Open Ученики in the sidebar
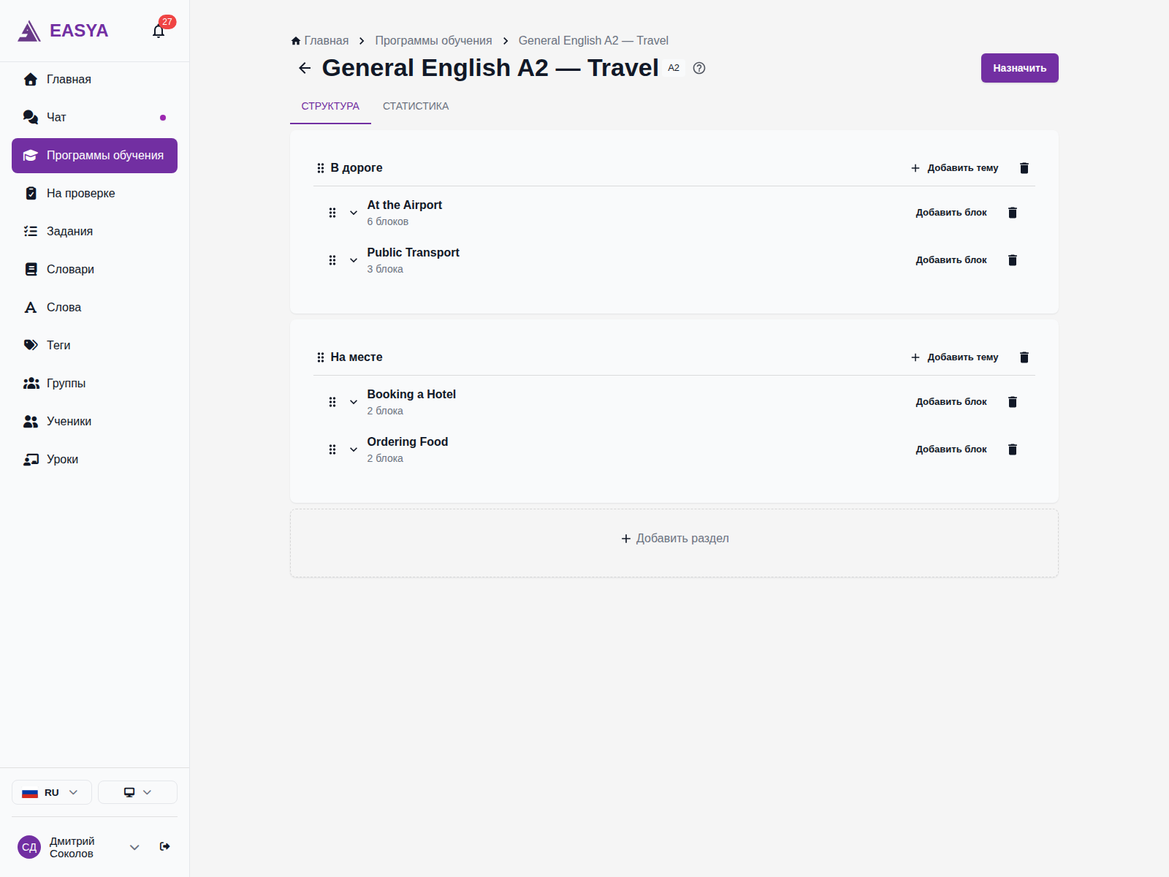This screenshot has width=1169, height=877. click(x=95, y=421)
